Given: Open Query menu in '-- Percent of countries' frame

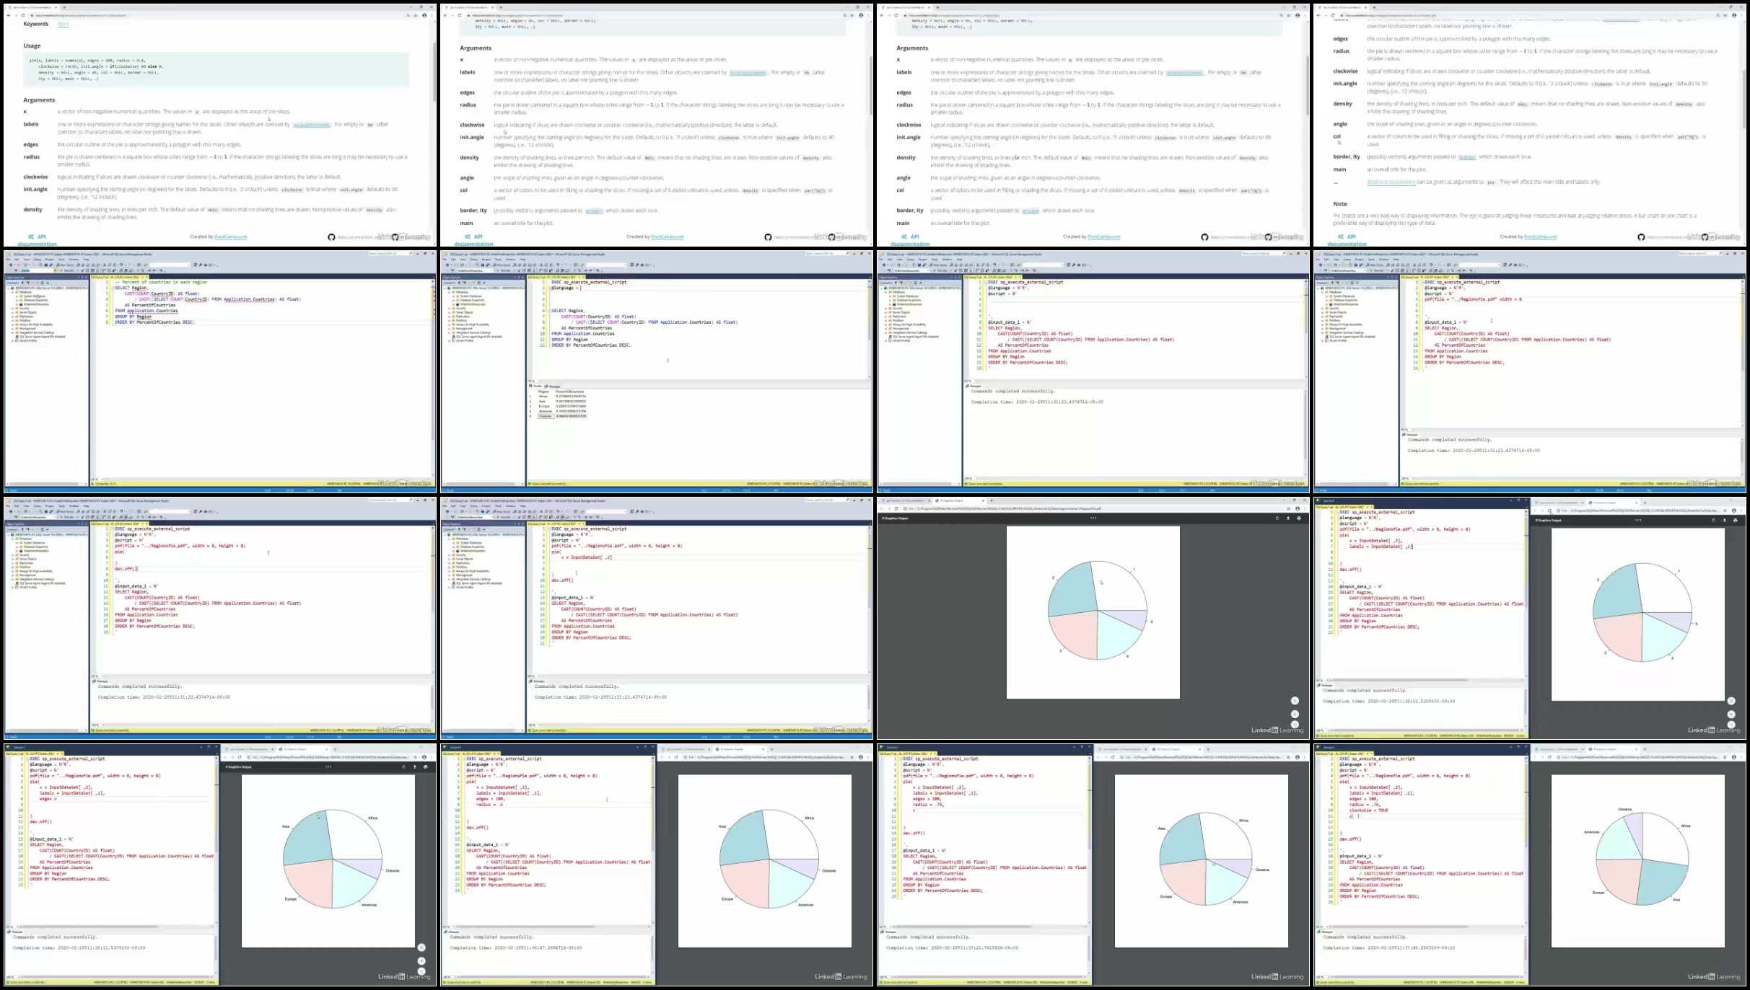Looking at the screenshot, I should click(x=38, y=260).
